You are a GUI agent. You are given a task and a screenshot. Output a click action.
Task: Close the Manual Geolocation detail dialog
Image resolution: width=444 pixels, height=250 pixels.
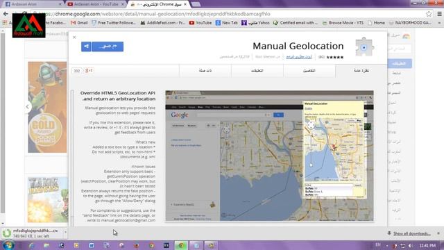[74, 37]
